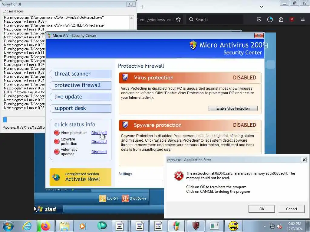
Task: Click the red status dot beside Spyware protection
Action: click(x=57, y=141)
